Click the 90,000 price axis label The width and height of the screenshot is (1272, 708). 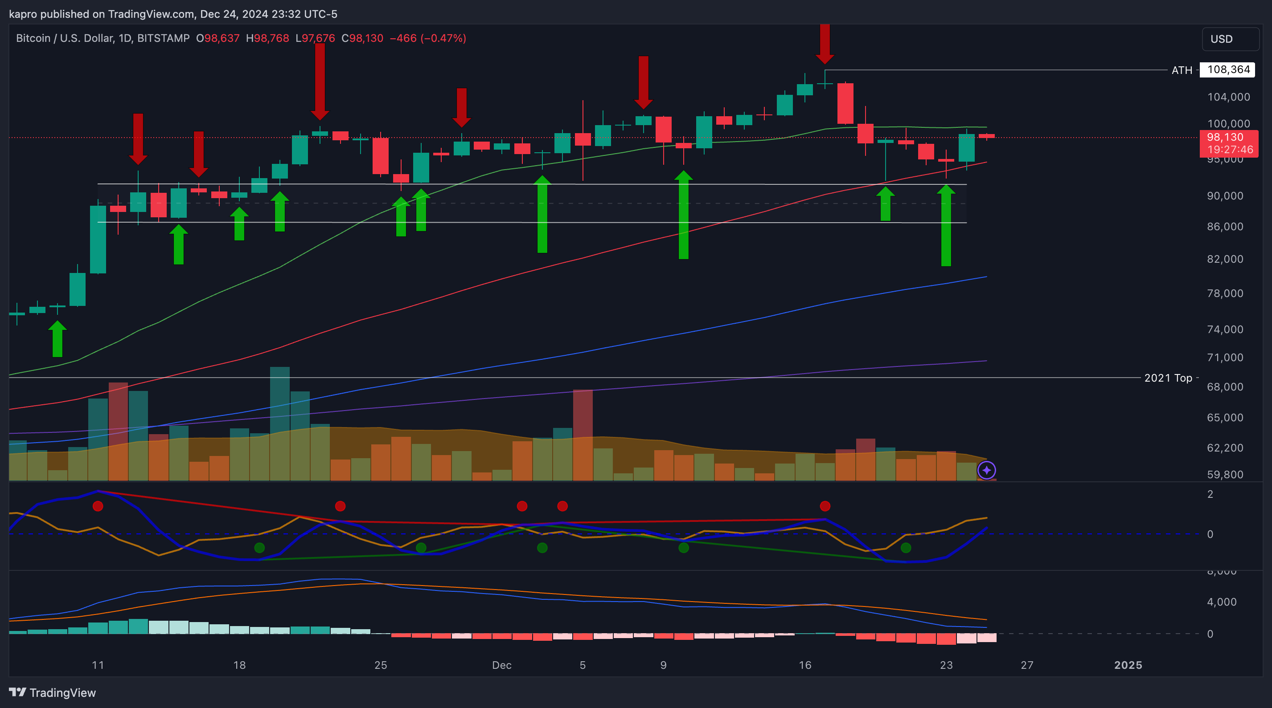coord(1225,196)
